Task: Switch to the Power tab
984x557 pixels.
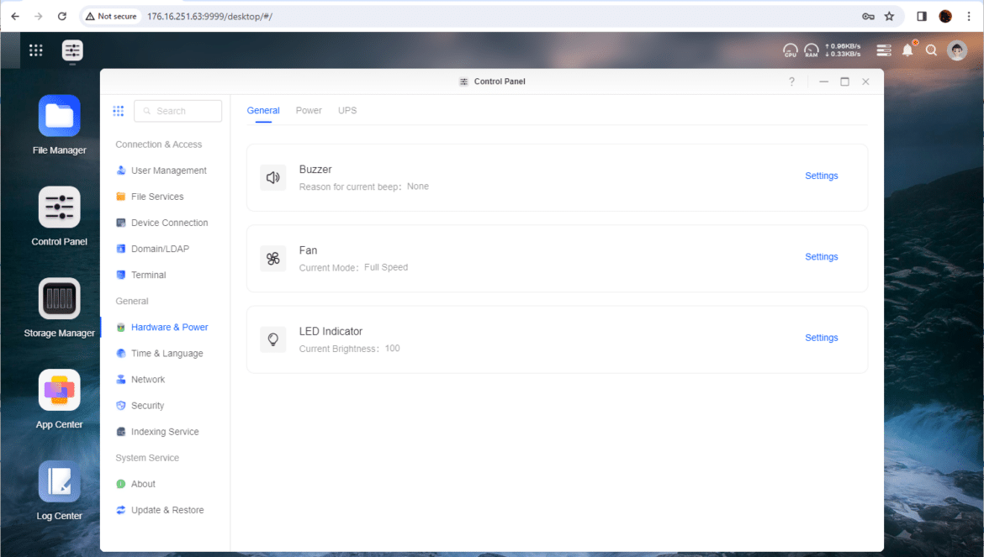Action: 309,110
